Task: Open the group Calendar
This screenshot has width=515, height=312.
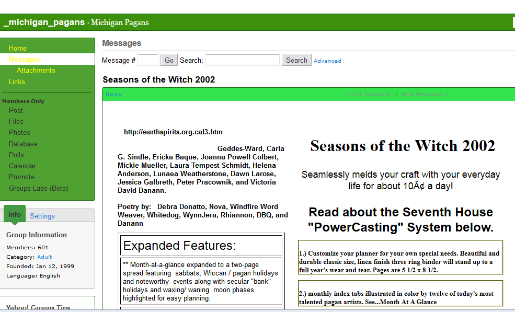Action: pyautogui.click(x=22, y=166)
